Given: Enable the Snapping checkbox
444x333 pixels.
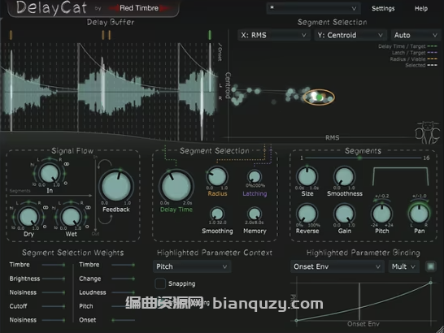Looking at the screenshot, I should click(160, 283).
